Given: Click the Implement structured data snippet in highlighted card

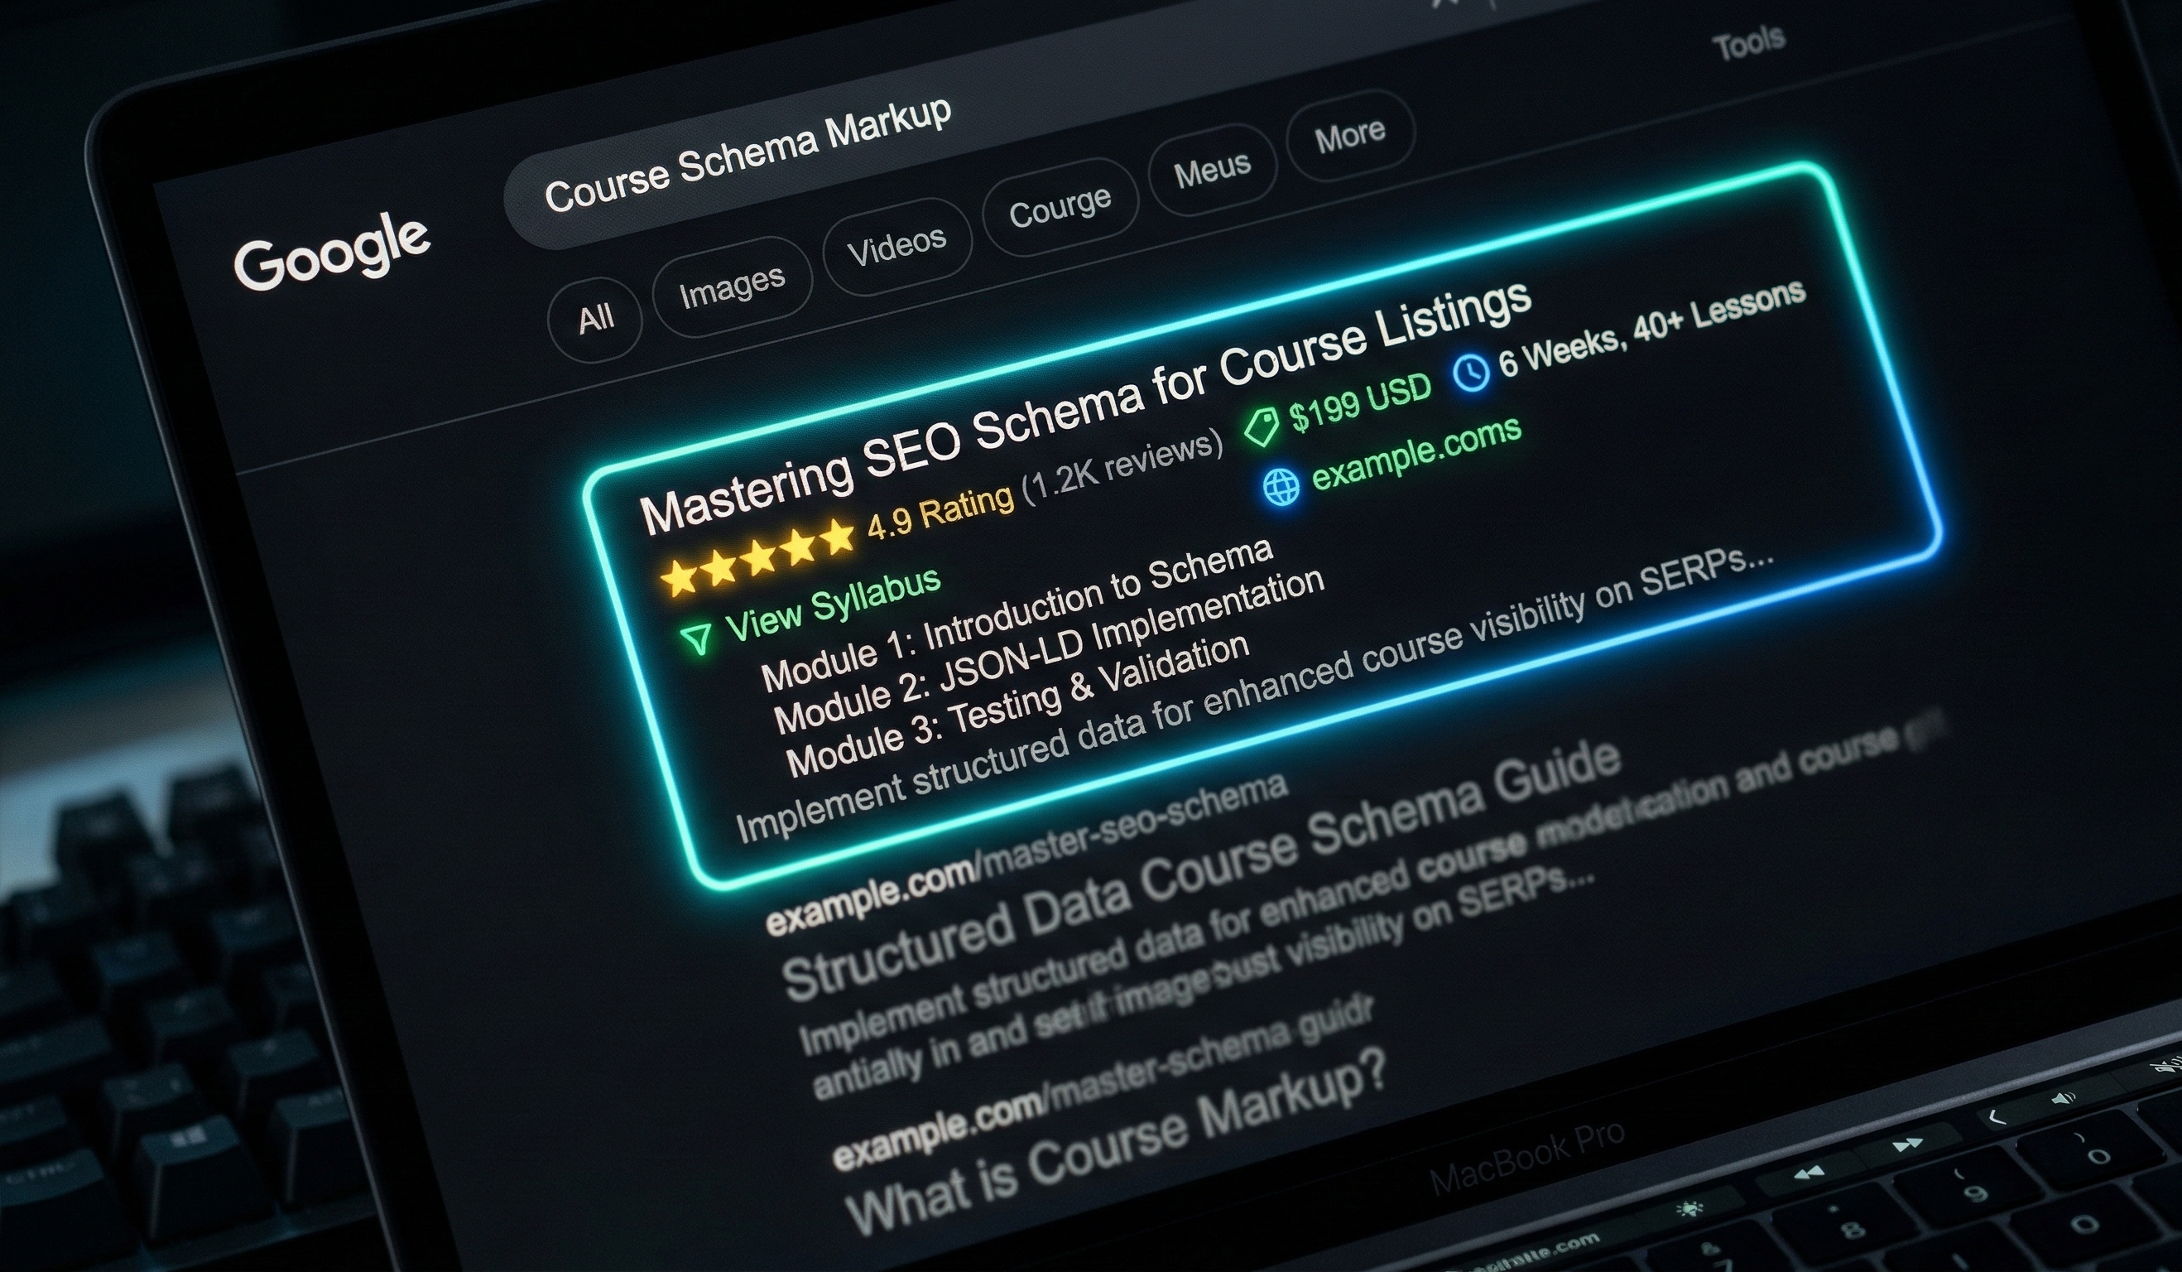Looking at the screenshot, I should tap(1255, 694).
